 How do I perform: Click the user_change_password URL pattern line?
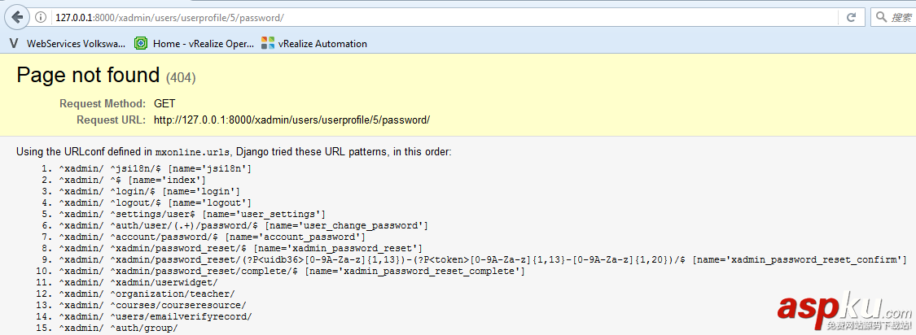pyautogui.click(x=243, y=225)
